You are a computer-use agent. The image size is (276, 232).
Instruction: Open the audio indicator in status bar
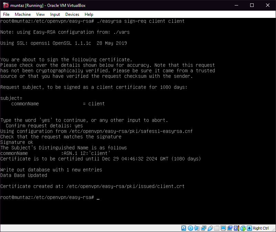[x=197, y=228]
